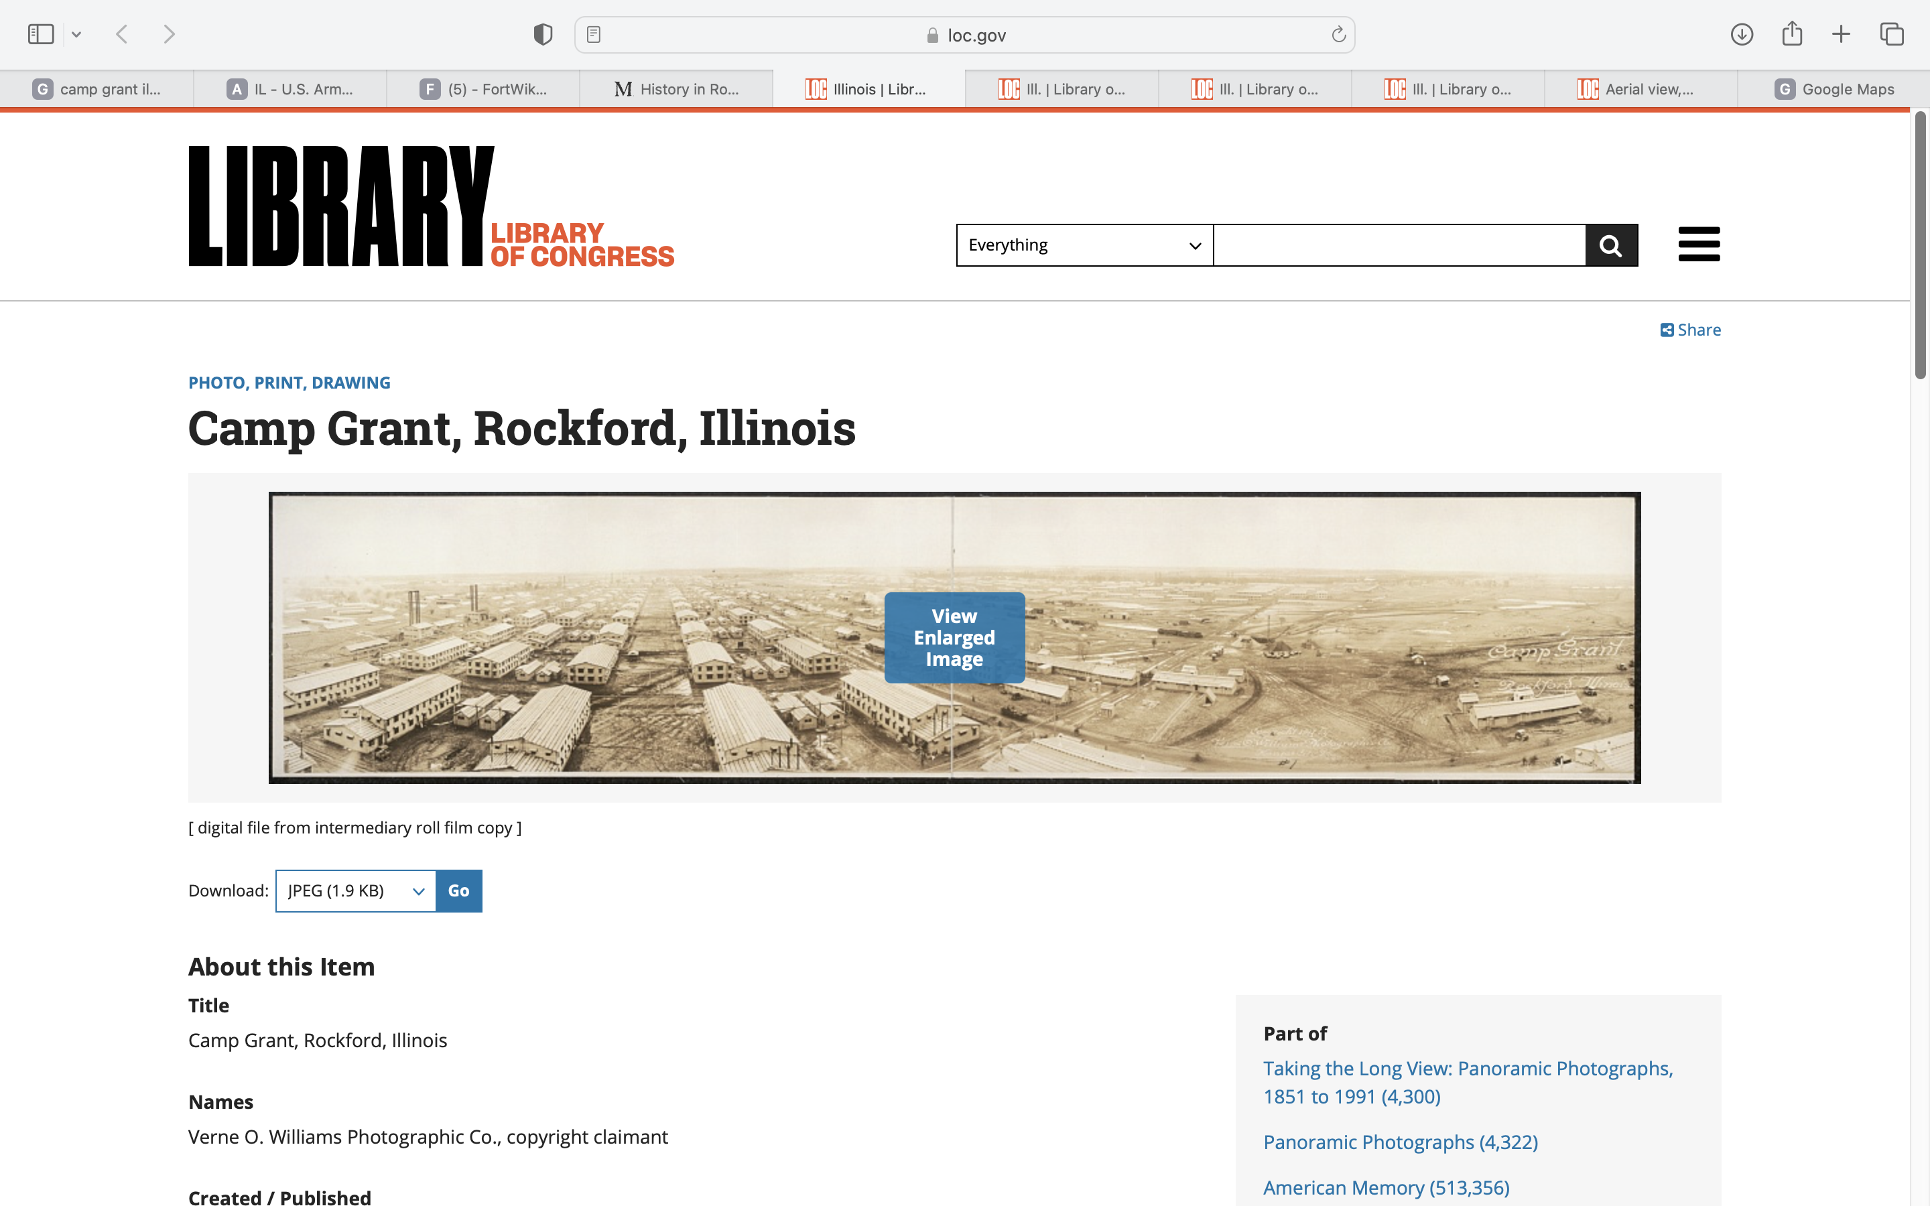Click the new tab plus icon
The image size is (1930, 1206).
pos(1841,34)
